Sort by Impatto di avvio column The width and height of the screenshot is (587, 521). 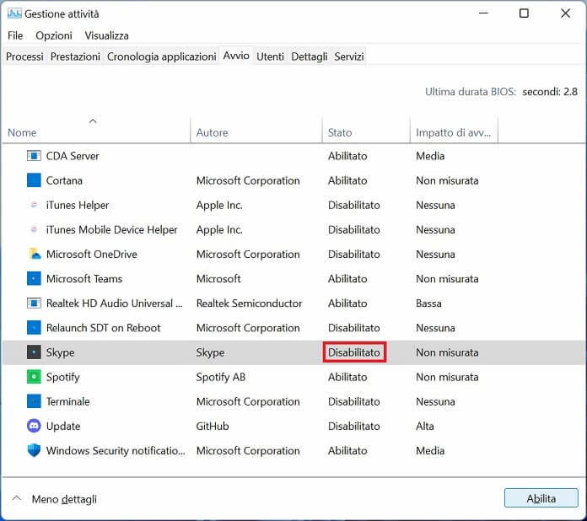click(x=454, y=130)
